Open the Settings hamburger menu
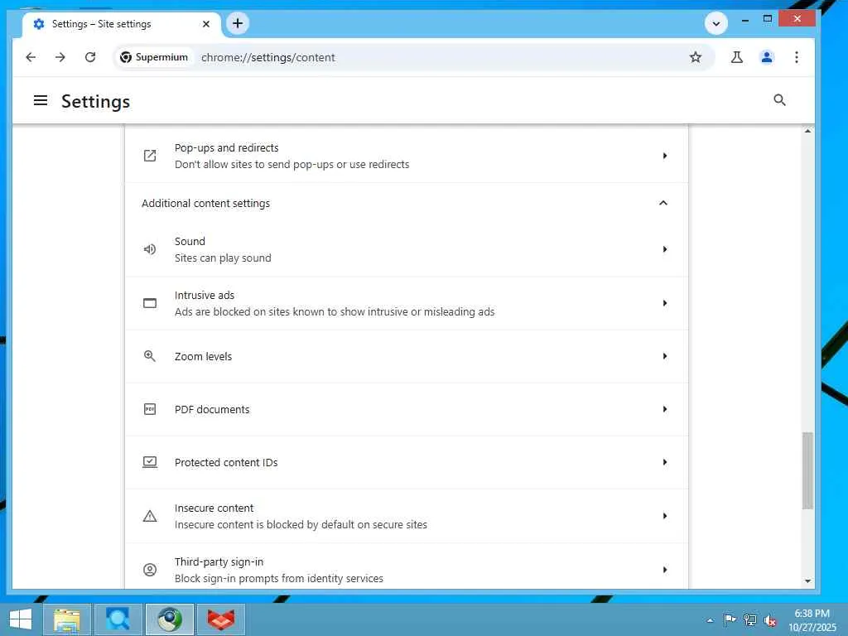The image size is (848, 636). (x=41, y=100)
